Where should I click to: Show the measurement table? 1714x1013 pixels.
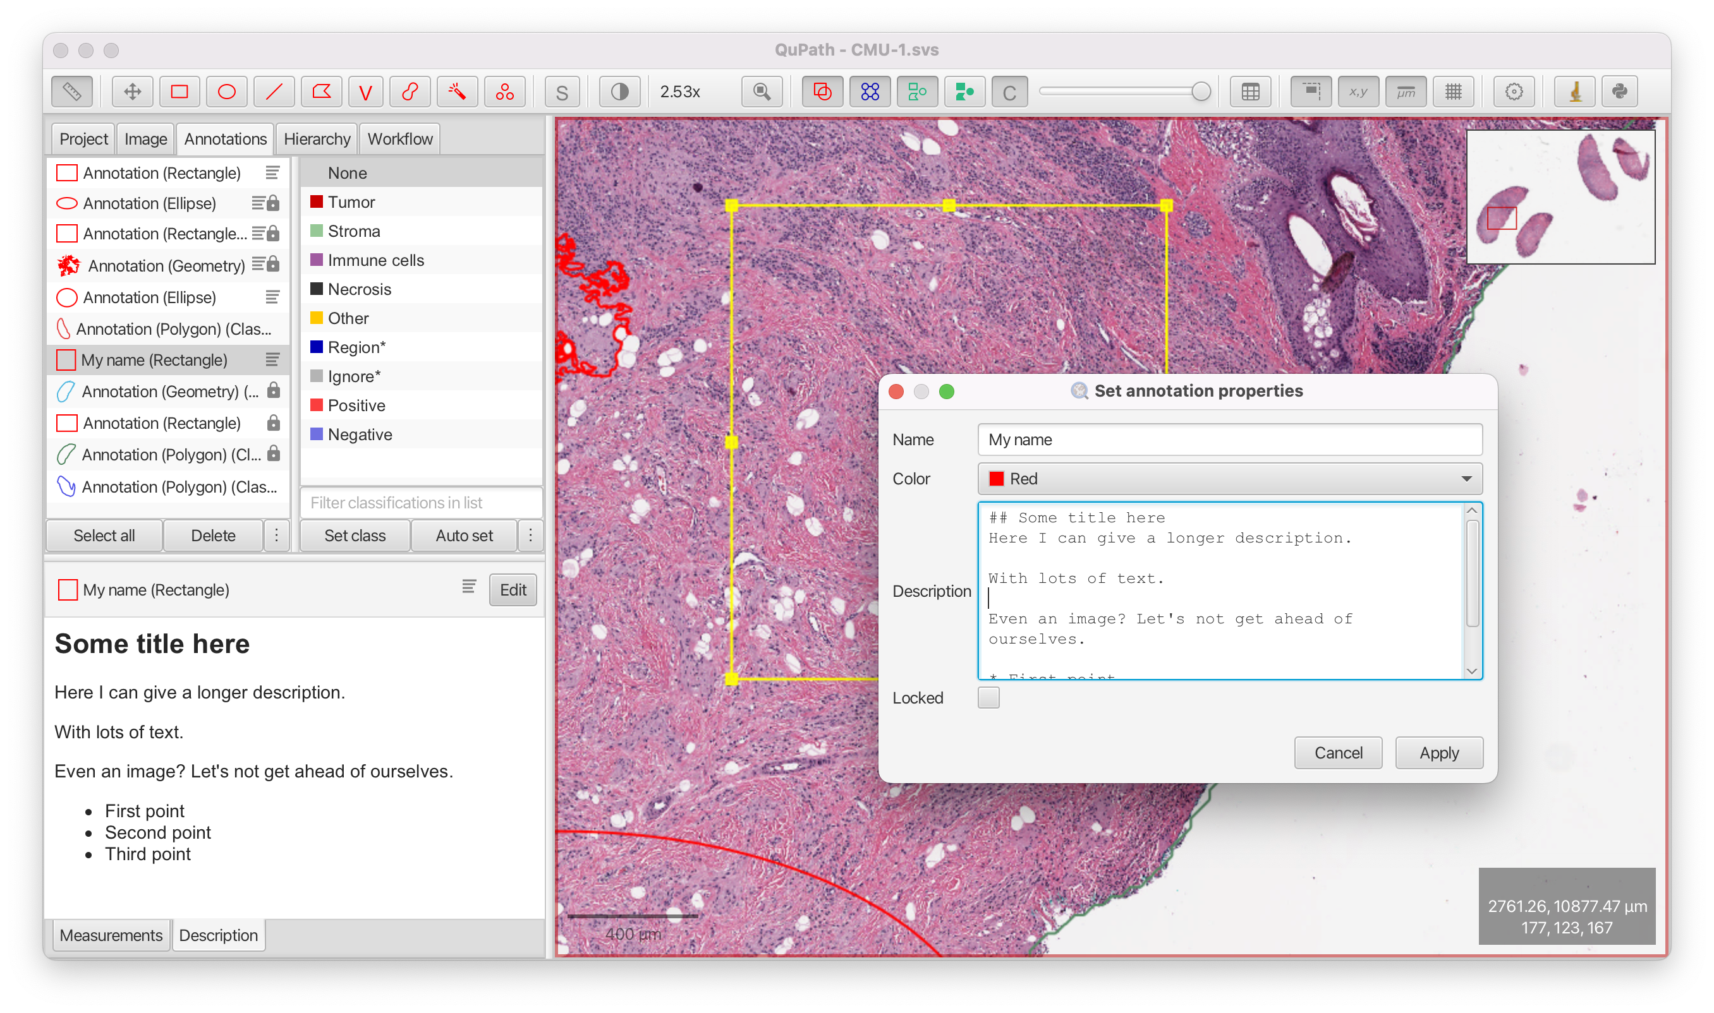point(1250,92)
